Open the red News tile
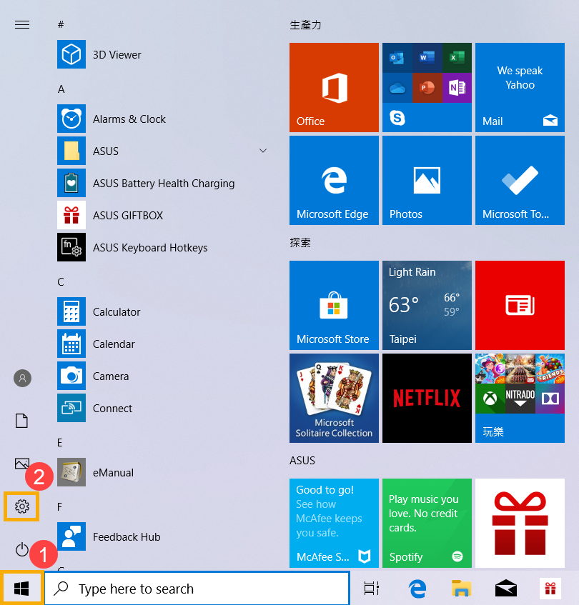The height and width of the screenshot is (605, 579). click(520, 305)
